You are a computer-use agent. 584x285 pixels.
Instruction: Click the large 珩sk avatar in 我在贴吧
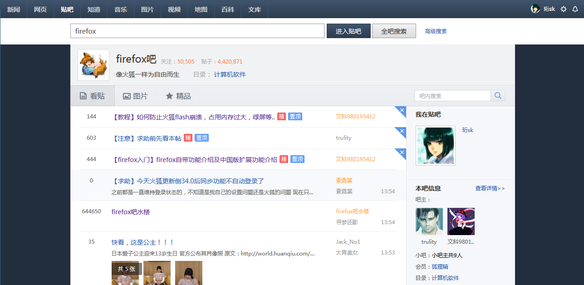pyautogui.click(x=436, y=146)
